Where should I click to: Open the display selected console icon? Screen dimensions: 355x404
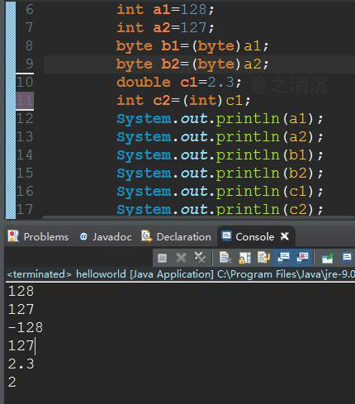click(x=347, y=257)
